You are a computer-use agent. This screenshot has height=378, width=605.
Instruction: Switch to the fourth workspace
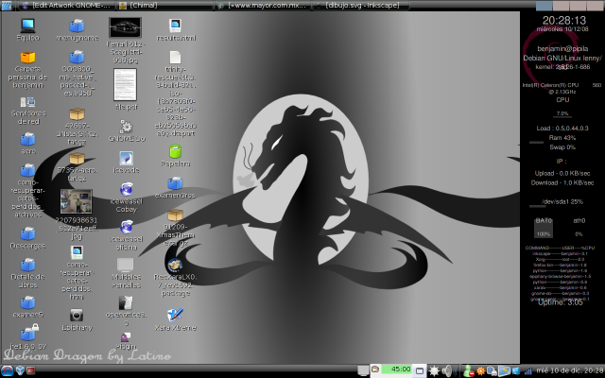click(595, 6)
